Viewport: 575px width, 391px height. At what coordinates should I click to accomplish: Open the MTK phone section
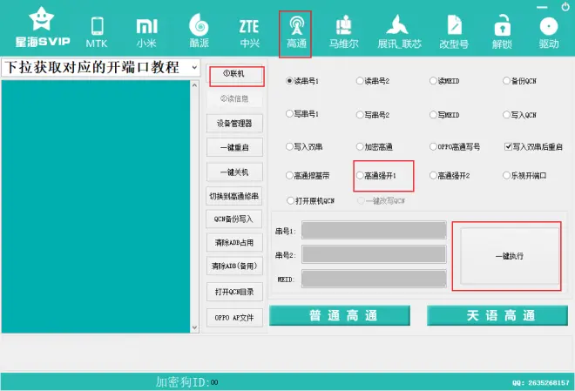pyautogui.click(x=97, y=32)
